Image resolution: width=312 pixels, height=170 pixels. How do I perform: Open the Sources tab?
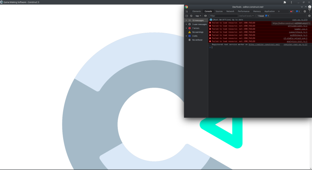click(219, 11)
